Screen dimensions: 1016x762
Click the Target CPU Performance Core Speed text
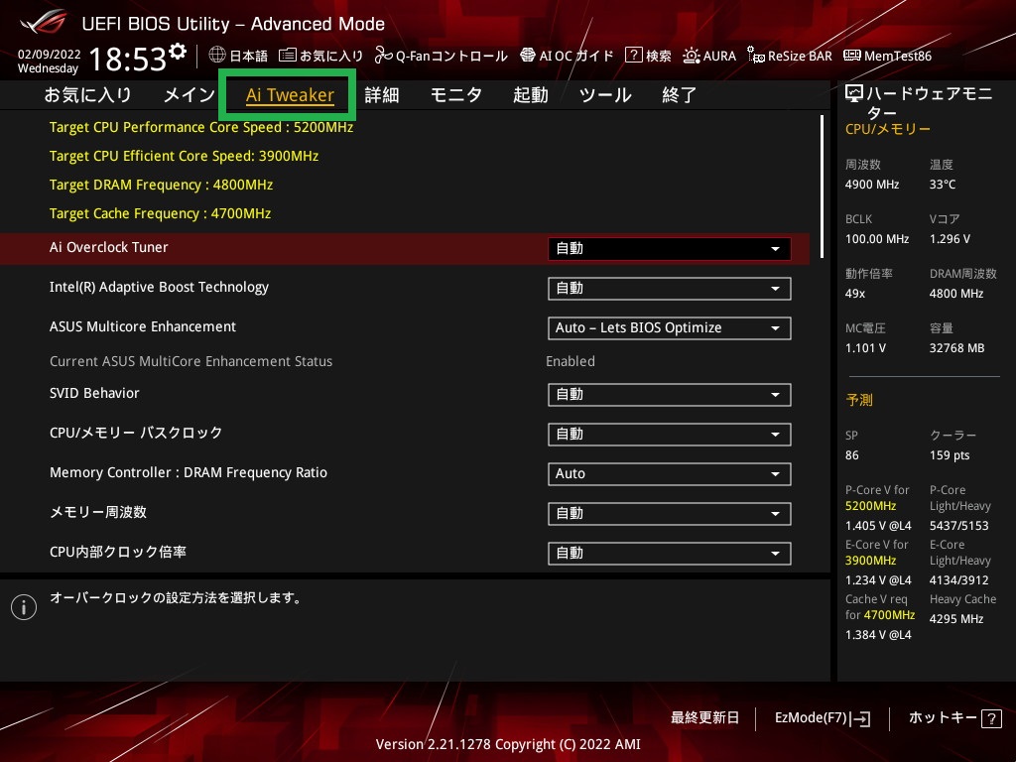click(201, 127)
